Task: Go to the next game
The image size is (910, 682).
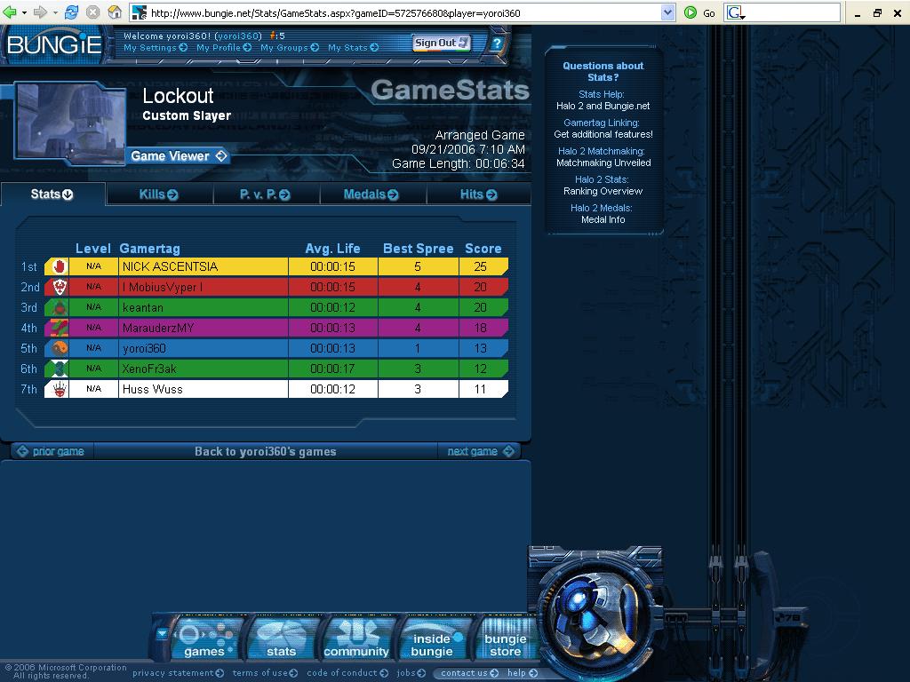Action: (x=480, y=451)
